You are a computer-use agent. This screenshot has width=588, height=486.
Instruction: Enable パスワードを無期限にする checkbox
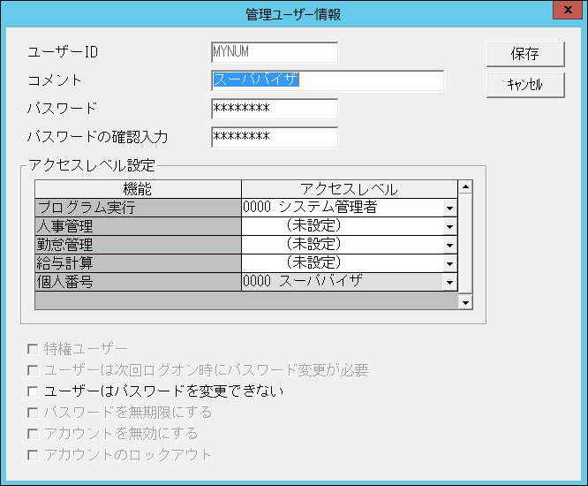tap(34, 413)
